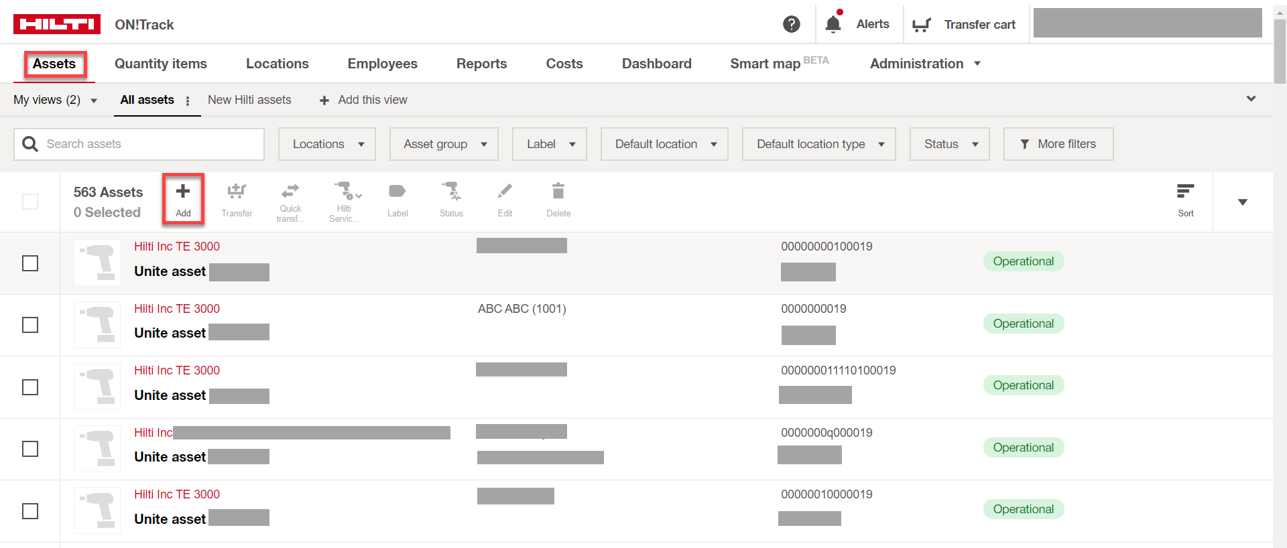The width and height of the screenshot is (1287, 548).
Task: Open More filters
Action: 1058,144
